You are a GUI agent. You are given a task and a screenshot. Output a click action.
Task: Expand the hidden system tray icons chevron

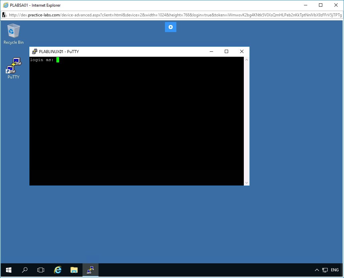point(317,270)
